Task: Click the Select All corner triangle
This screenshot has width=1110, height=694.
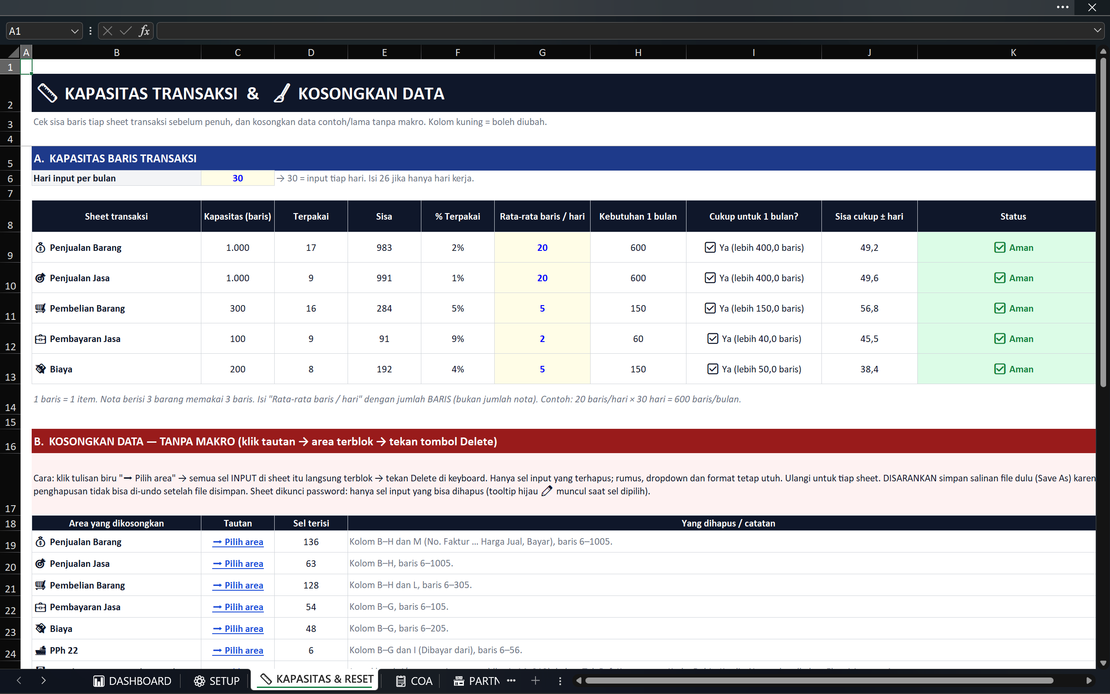Action: (14, 52)
